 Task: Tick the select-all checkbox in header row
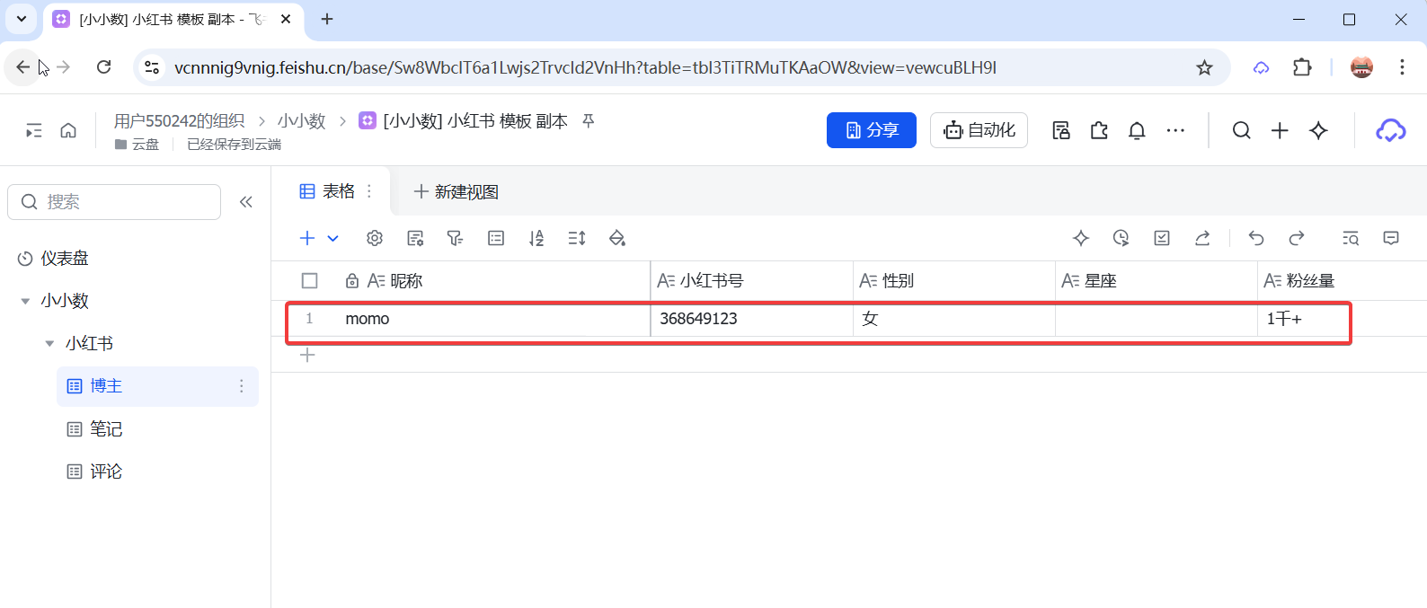click(x=310, y=281)
